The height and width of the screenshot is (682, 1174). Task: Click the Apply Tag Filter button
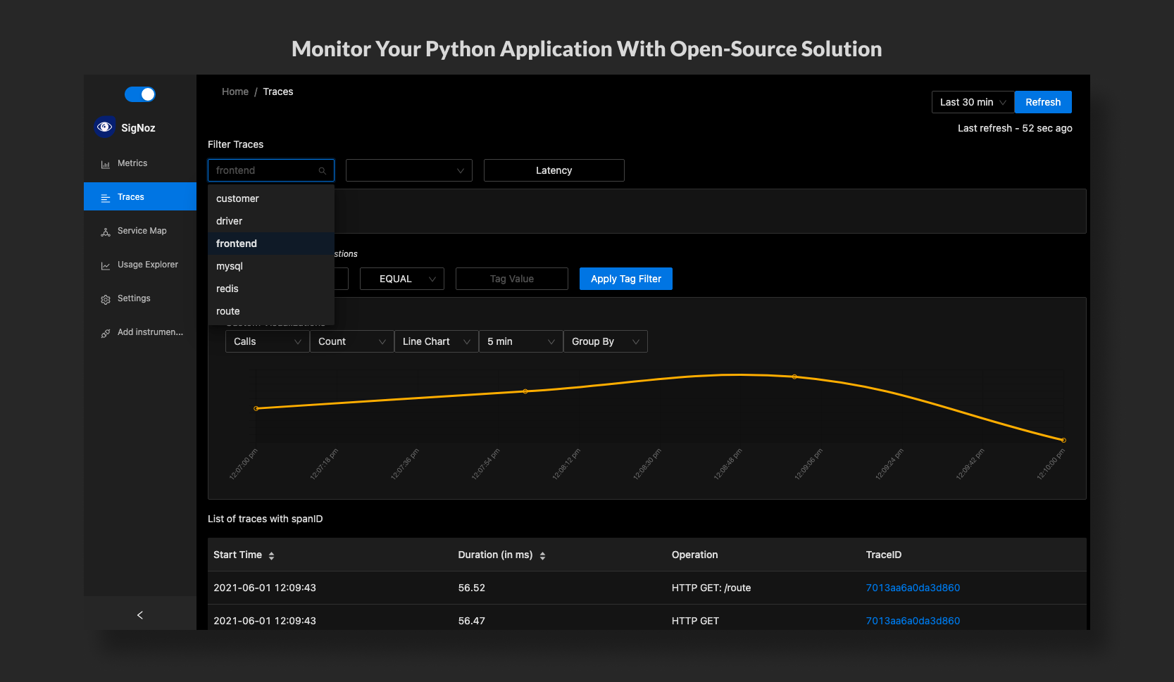click(x=625, y=279)
